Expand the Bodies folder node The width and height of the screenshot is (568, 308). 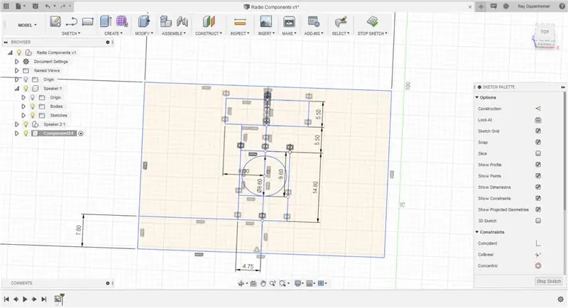23,106
